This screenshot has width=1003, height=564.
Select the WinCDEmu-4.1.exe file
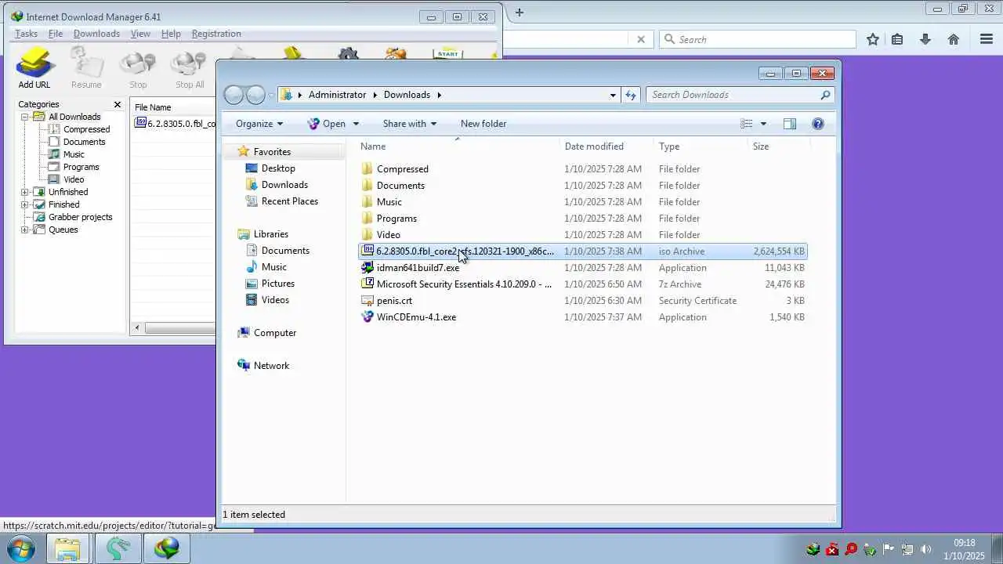pyautogui.click(x=416, y=317)
